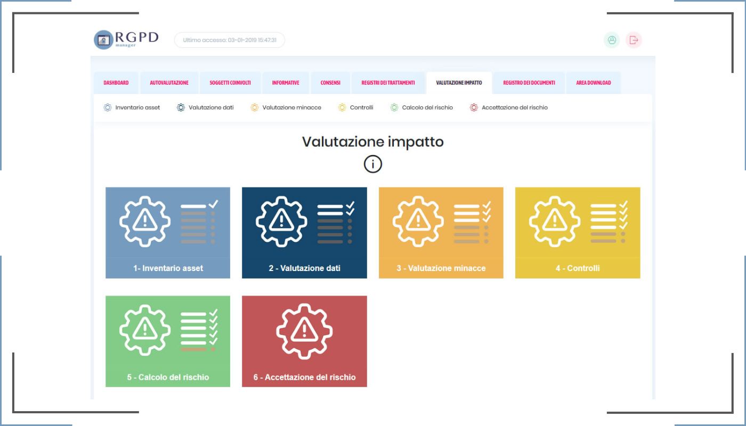Click warning gear icon in Inventario asset tile
Image resolution: width=746 pixels, height=426 pixels.
(145, 220)
